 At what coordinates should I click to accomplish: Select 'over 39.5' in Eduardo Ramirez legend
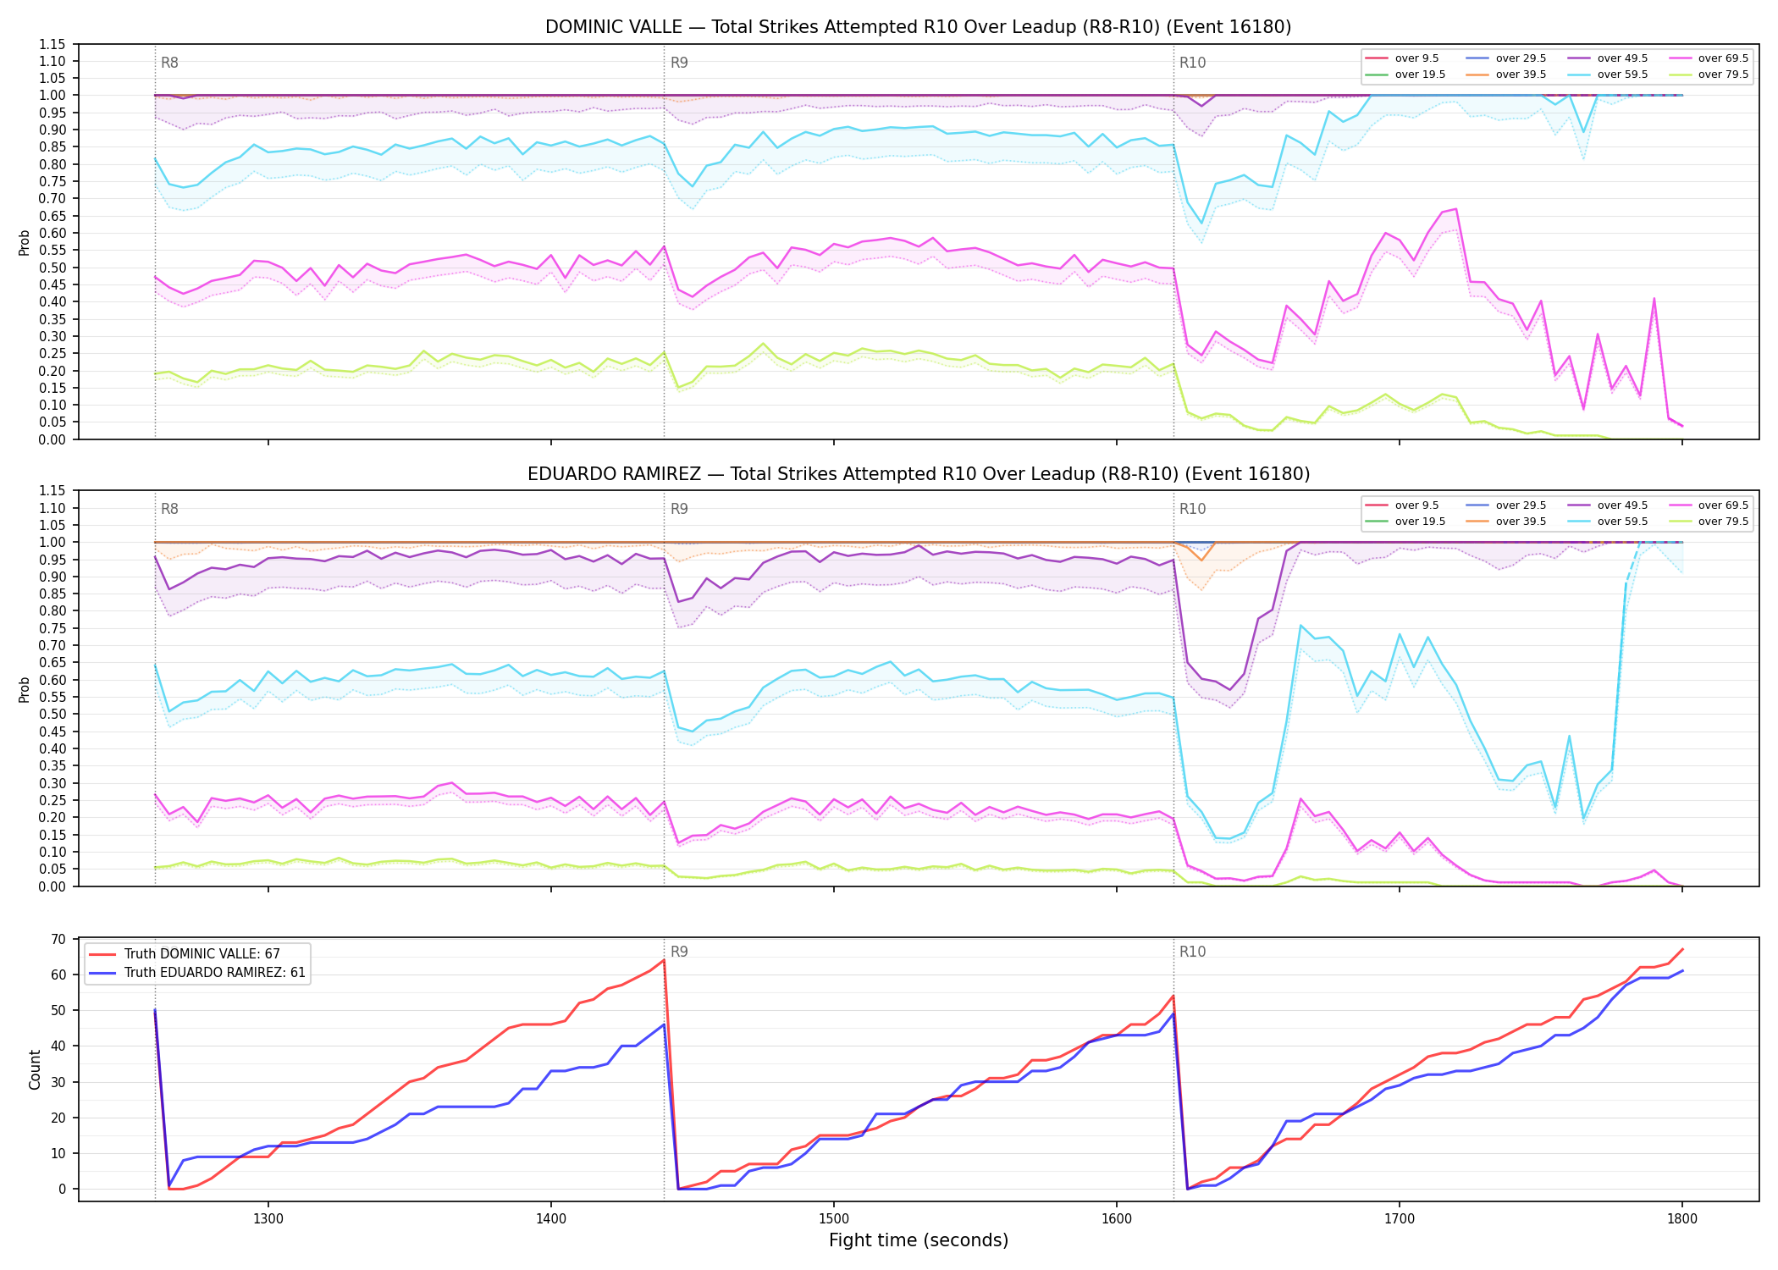(x=1506, y=522)
